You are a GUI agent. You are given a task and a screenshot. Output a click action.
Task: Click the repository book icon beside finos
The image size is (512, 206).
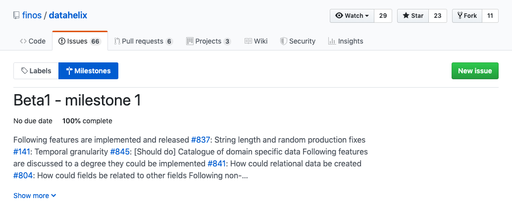(x=16, y=15)
